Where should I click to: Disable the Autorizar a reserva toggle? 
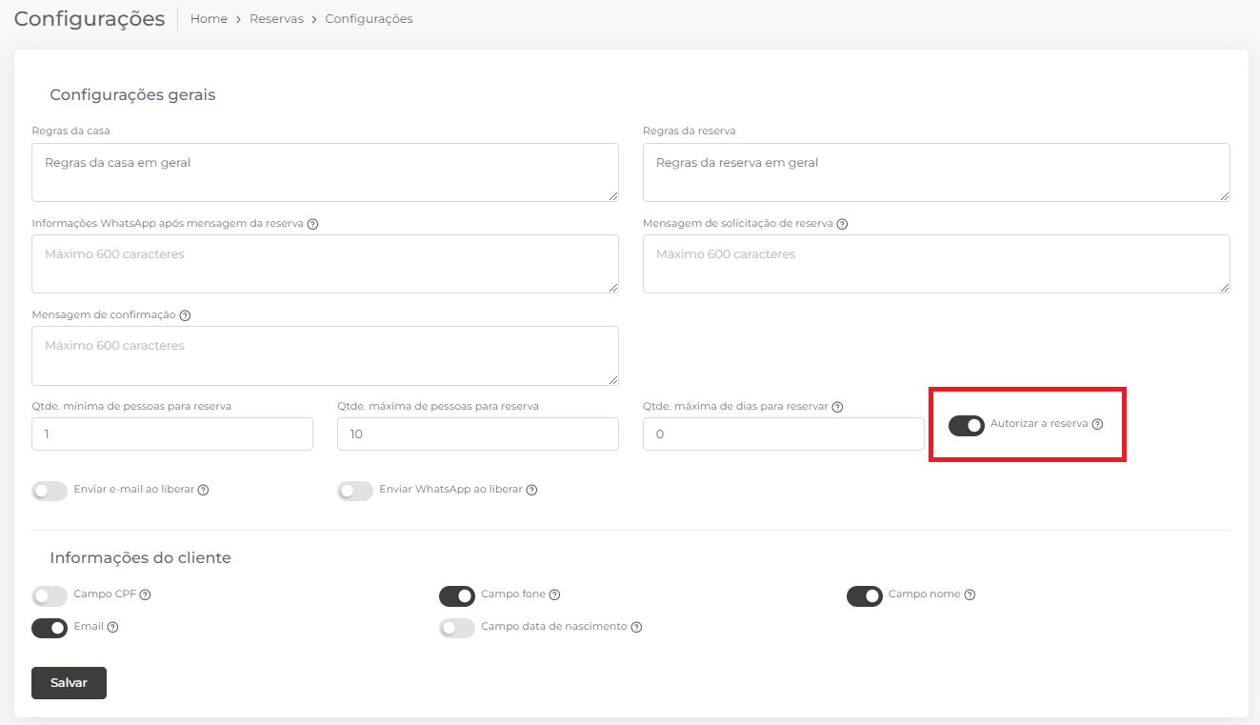(x=966, y=425)
